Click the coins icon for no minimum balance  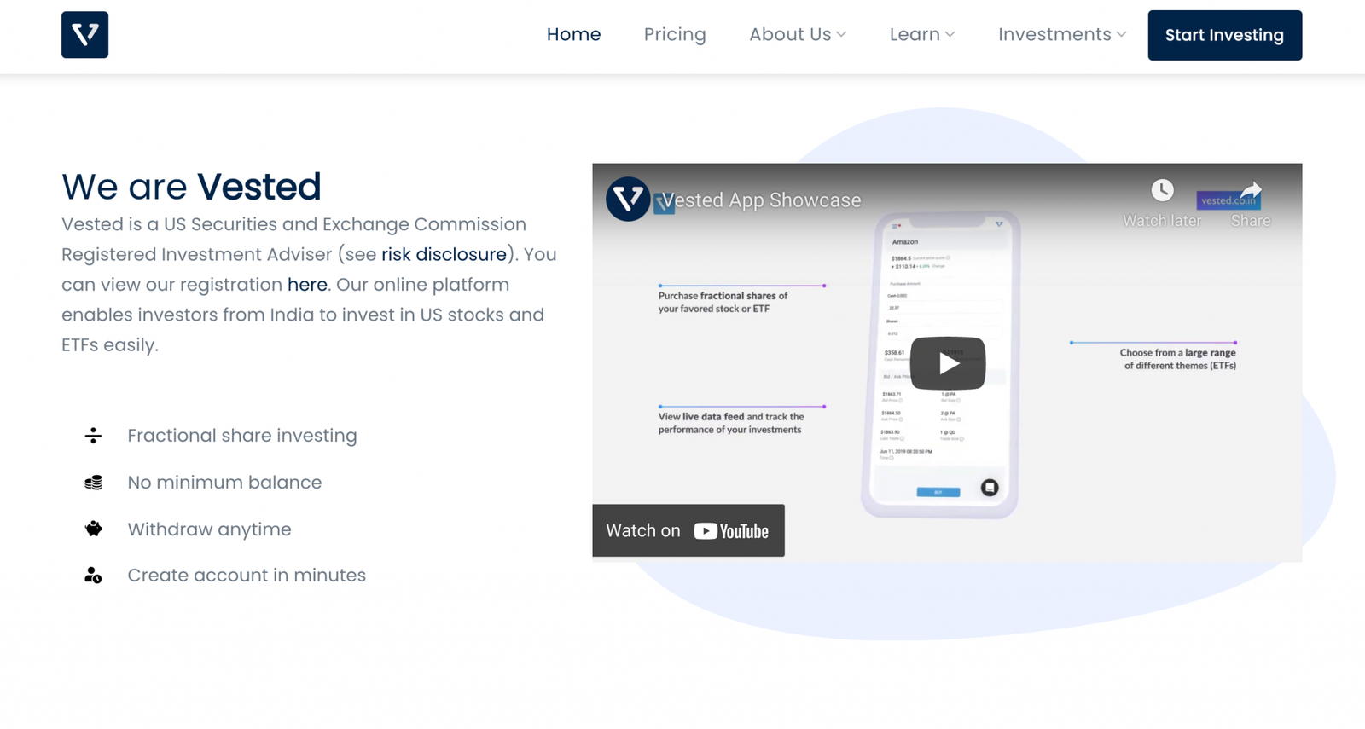(94, 483)
